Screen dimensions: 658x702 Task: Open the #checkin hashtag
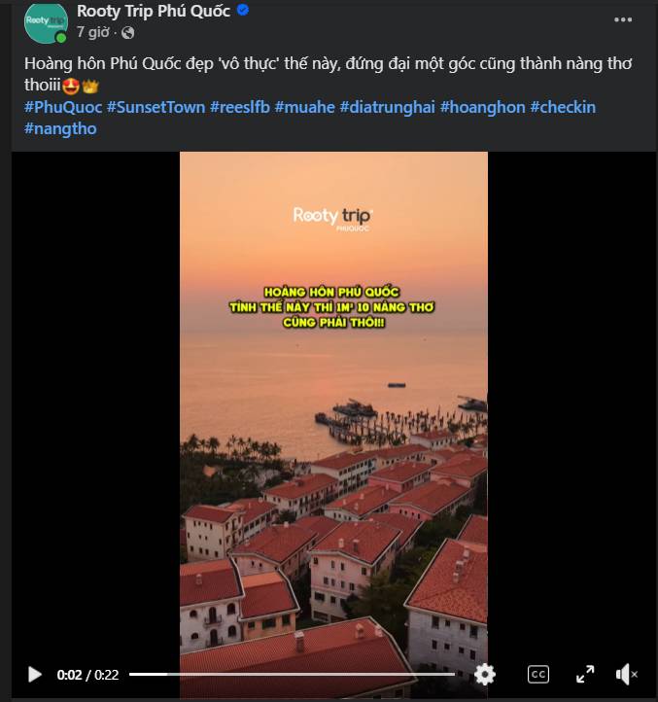coord(563,108)
